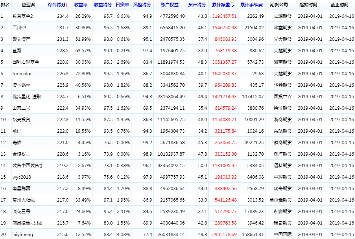
Task: Select manager turecolor
Action: tap(22, 74)
